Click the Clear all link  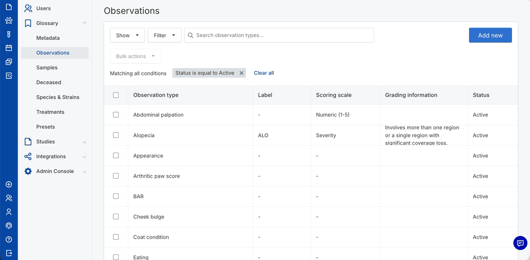(x=264, y=73)
